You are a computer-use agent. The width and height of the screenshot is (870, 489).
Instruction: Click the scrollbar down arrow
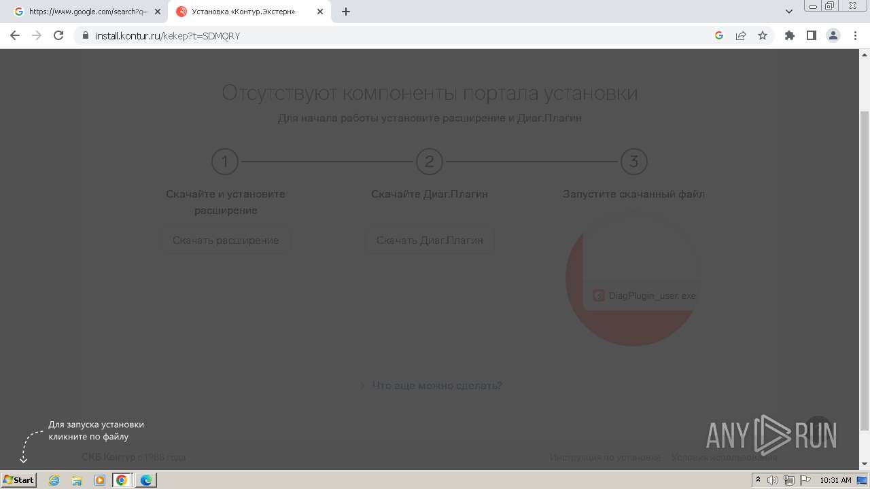[865, 465]
